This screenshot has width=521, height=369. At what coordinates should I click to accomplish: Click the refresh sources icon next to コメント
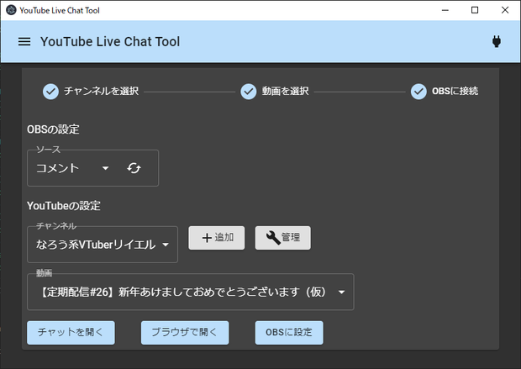click(134, 168)
